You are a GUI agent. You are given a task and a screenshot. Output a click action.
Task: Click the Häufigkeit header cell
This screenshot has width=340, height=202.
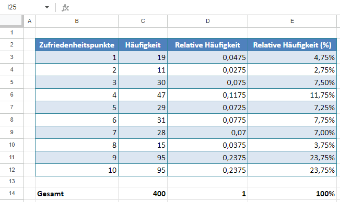click(143, 45)
